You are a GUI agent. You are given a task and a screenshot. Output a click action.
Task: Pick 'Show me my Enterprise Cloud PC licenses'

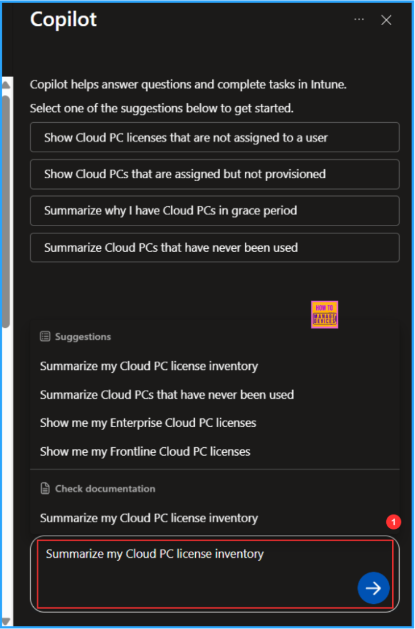[148, 423]
